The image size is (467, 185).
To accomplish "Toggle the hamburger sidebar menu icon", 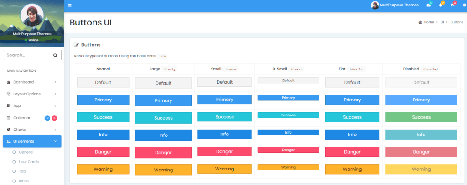I will [x=70, y=5].
